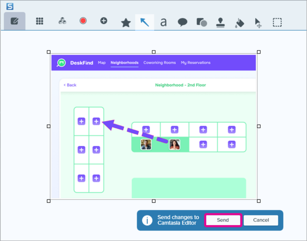Open the Coworking Rooms tab

click(159, 63)
